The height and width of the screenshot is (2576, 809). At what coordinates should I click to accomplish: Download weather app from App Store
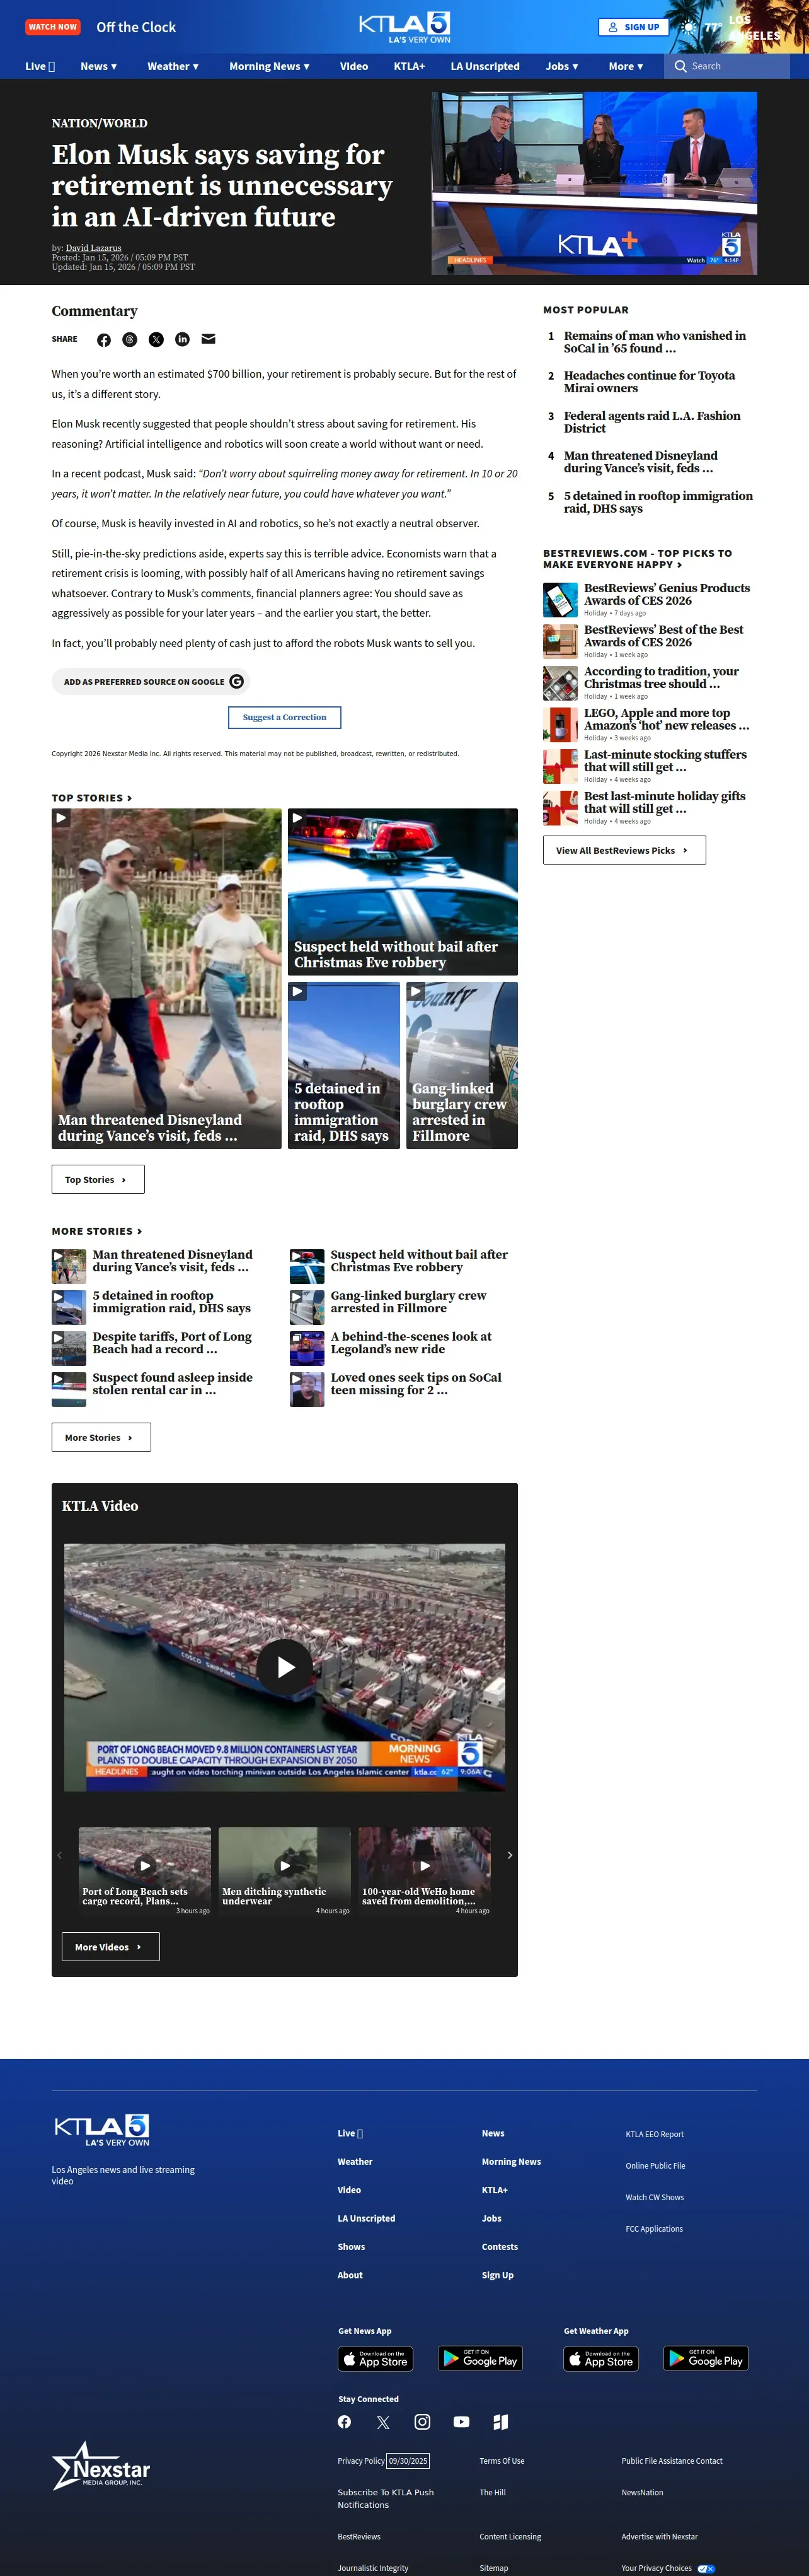601,2359
